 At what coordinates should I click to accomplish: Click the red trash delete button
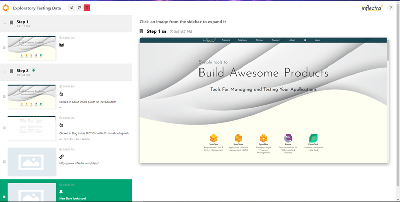[x=87, y=8]
